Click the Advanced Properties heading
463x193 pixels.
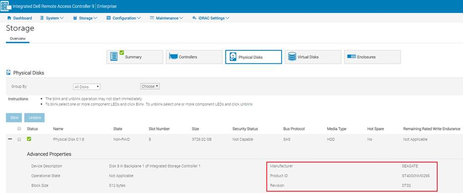point(49,154)
